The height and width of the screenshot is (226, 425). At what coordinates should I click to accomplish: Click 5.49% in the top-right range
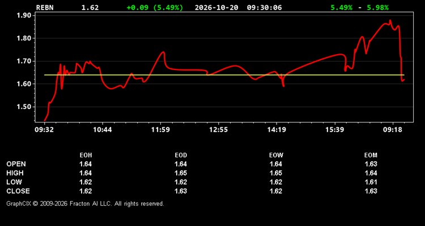pyautogui.click(x=342, y=7)
